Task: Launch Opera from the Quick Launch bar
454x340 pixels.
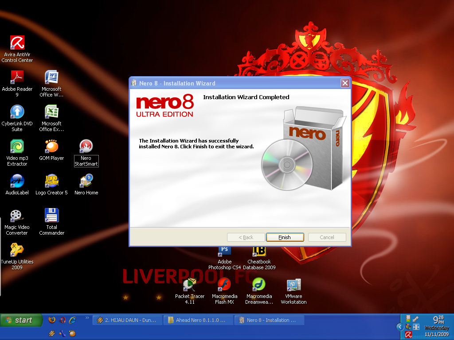Action: 62,320
